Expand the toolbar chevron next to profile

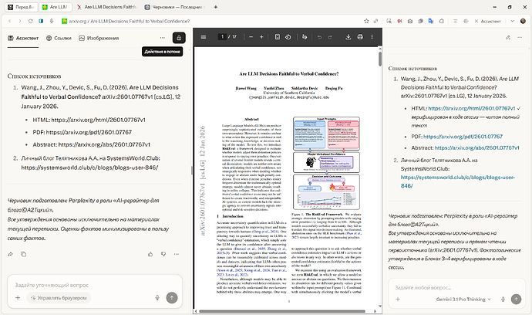pyautogui.click(x=512, y=21)
